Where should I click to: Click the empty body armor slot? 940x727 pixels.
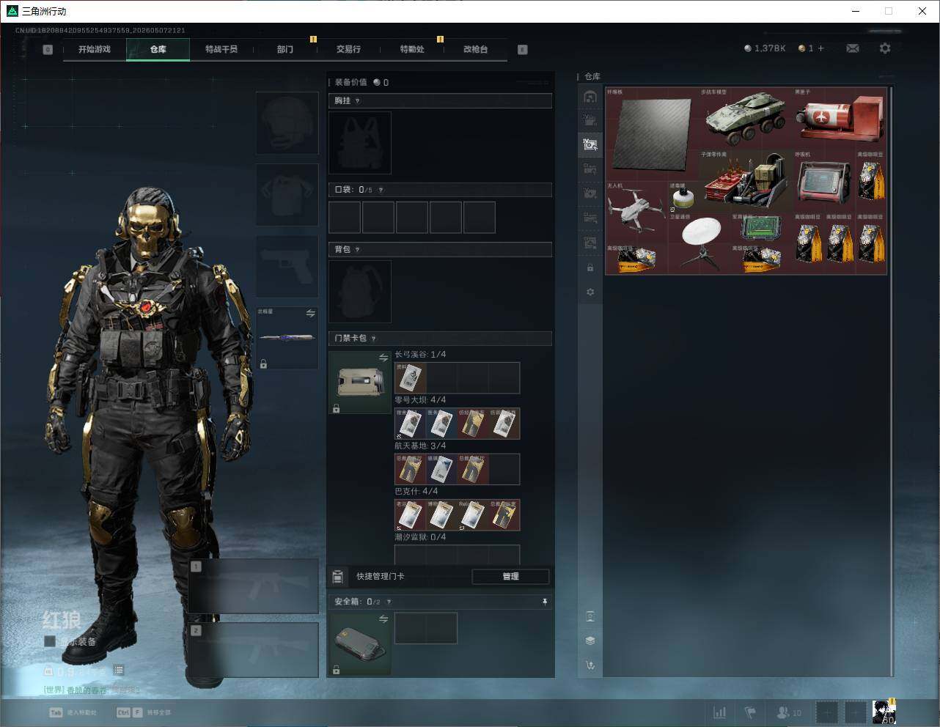pyautogui.click(x=287, y=194)
